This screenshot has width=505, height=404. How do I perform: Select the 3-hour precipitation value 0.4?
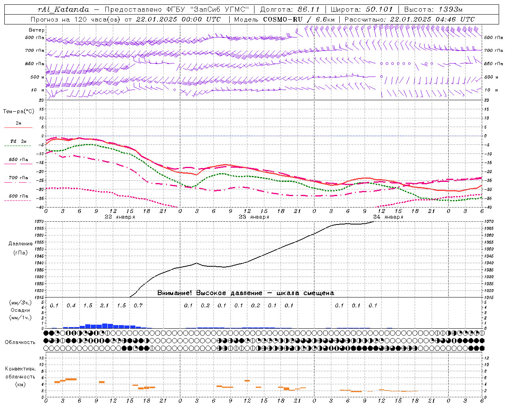point(71,305)
